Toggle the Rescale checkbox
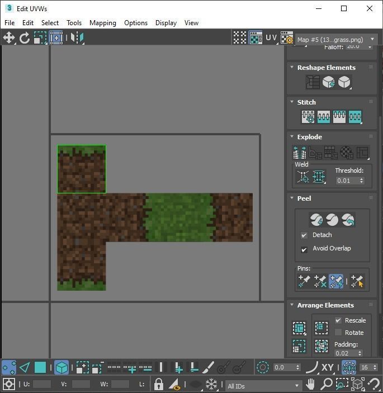The image size is (383, 393). coord(338,320)
